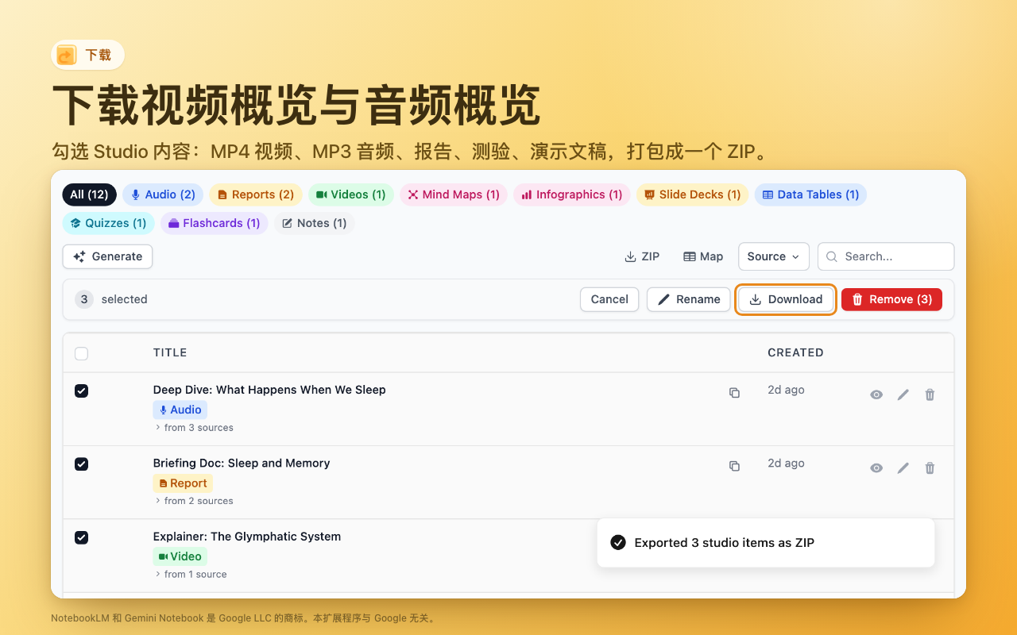Image resolution: width=1017 pixels, height=635 pixels.
Task: Show Quizzes (1) items
Action: click(x=108, y=223)
